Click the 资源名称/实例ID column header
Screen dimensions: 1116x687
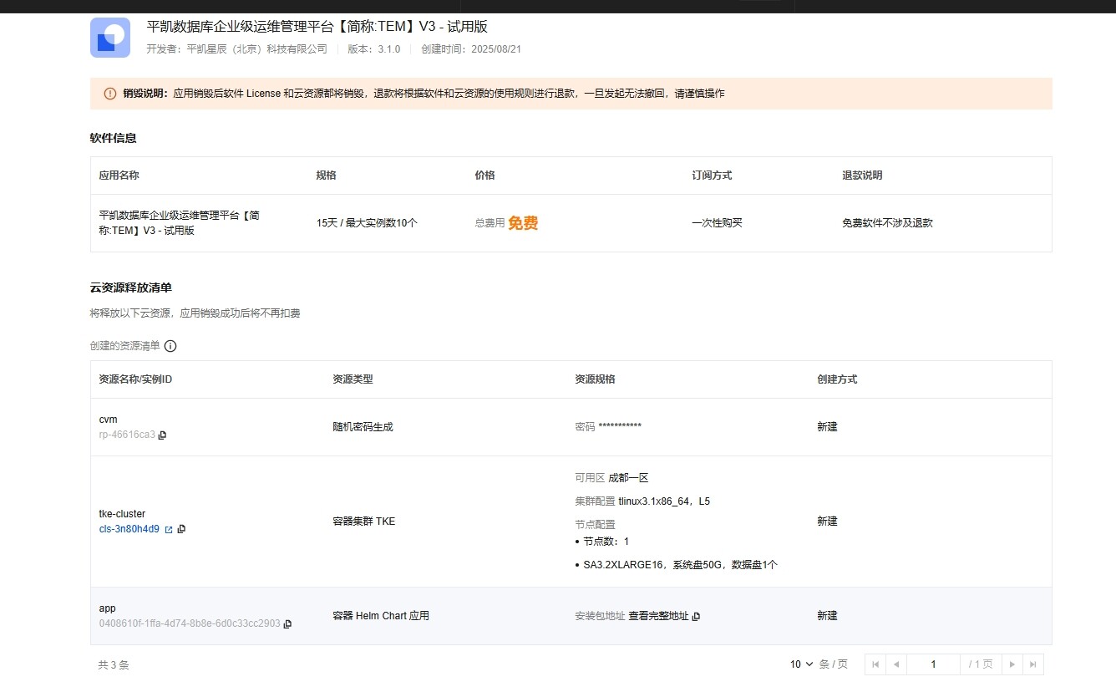click(x=135, y=379)
